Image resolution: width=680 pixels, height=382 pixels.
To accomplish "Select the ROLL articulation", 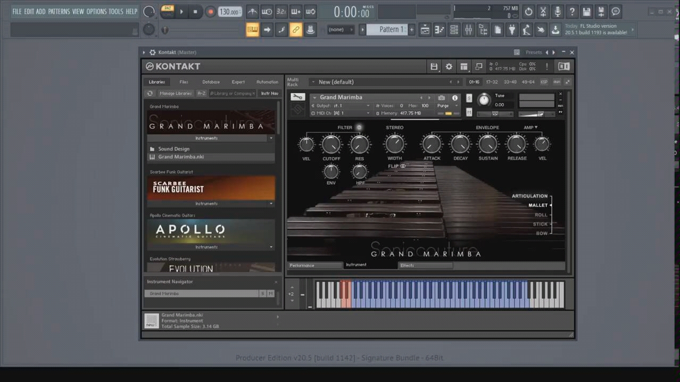I will pos(541,215).
